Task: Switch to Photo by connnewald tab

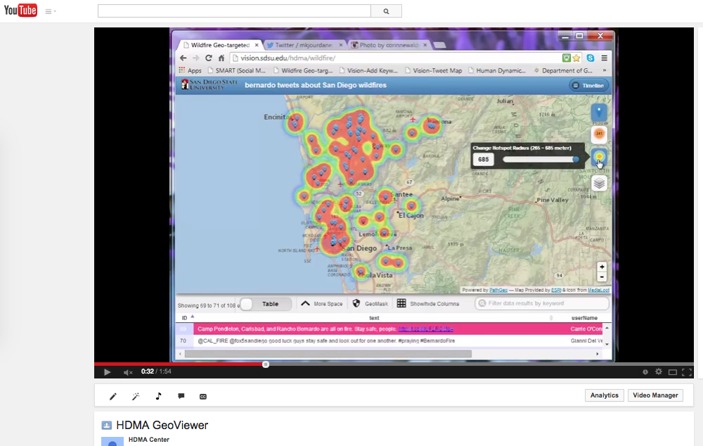Action: click(388, 45)
